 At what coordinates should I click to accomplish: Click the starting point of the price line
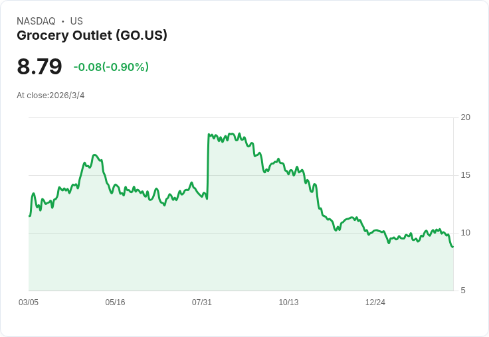29,216
